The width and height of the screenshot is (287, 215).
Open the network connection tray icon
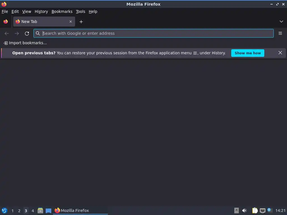(x=263, y=211)
